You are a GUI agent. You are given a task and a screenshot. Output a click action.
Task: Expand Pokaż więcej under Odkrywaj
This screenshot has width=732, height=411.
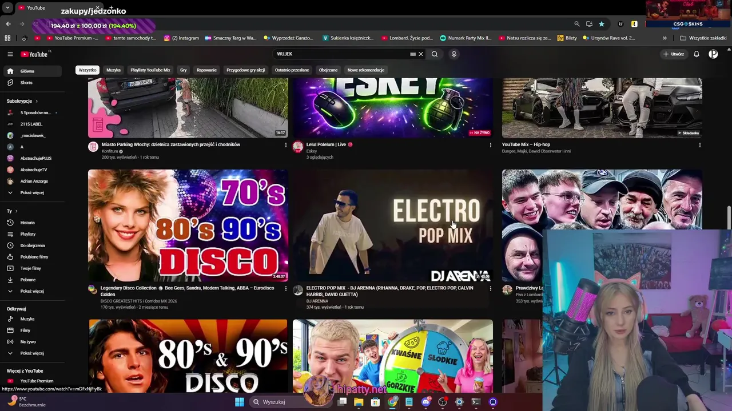click(x=32, y=353)
